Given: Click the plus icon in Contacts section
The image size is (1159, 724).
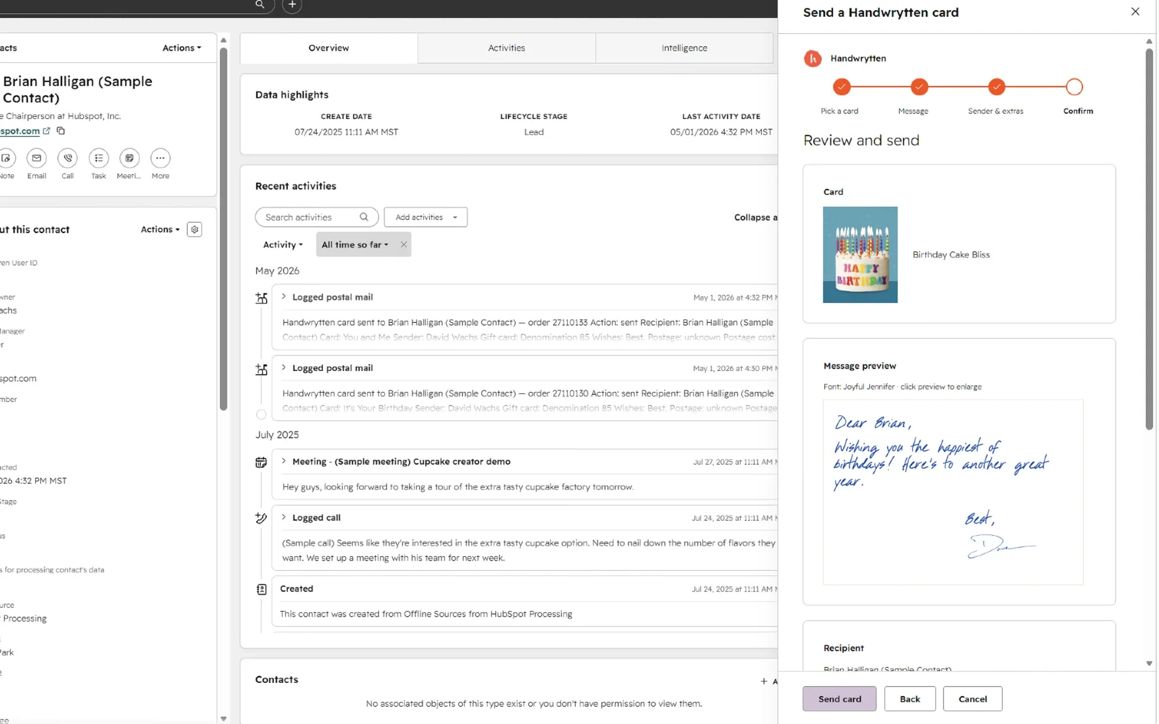Looking at the screenshot, I should (x=764, y=681).
